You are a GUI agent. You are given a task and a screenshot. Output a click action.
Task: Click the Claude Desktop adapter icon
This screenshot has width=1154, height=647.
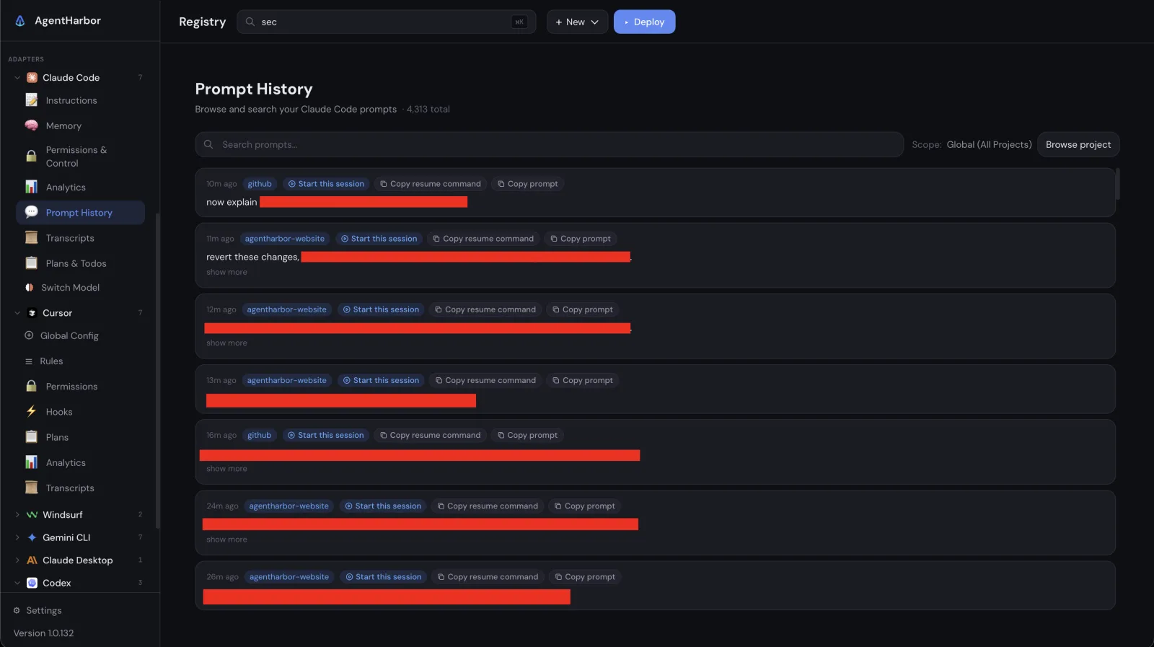[32, 560]
